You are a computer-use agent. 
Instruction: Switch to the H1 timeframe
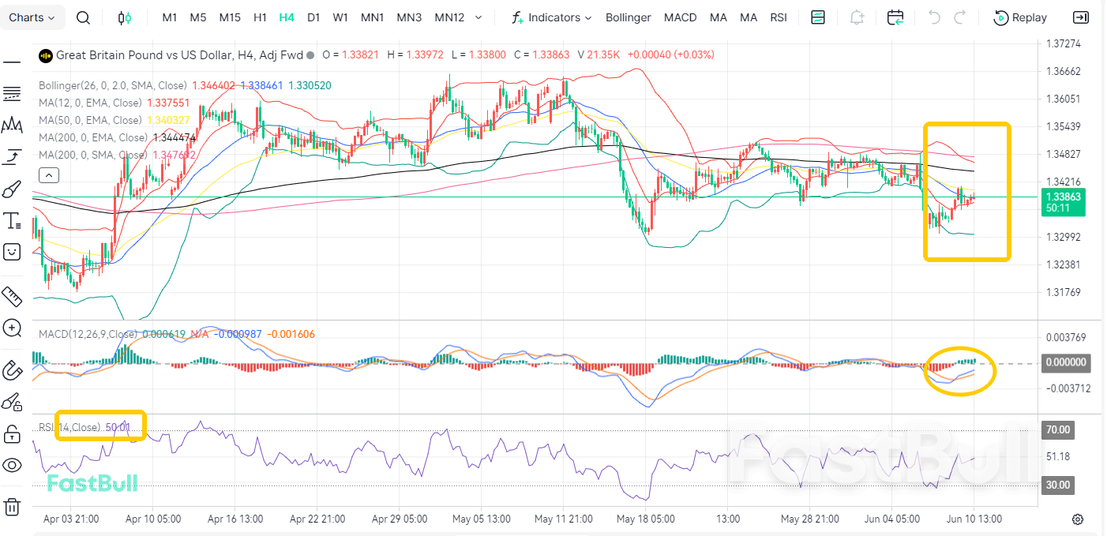(260, 17)
